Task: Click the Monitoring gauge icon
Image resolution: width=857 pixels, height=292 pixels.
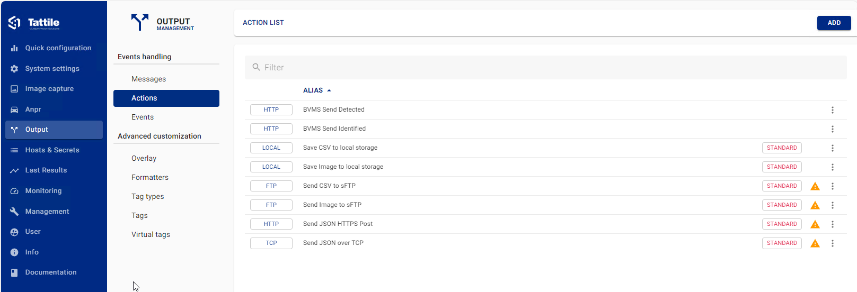Action: pos(14,191)
